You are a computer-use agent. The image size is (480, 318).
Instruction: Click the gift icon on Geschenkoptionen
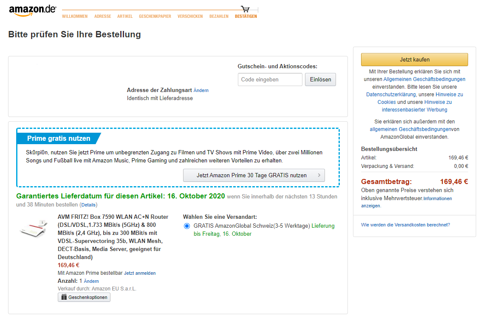[x=64, y=297]
